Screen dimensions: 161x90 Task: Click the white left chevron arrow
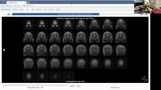[4, 50]
